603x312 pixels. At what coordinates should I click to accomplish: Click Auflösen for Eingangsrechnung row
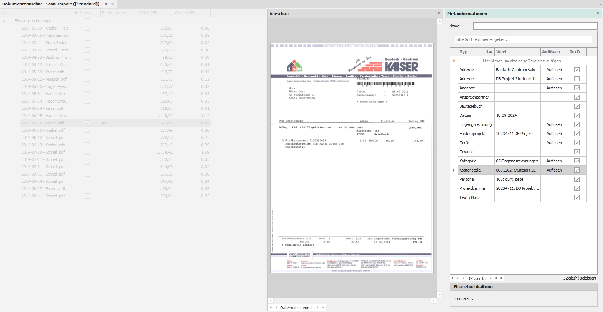(554, 124)
